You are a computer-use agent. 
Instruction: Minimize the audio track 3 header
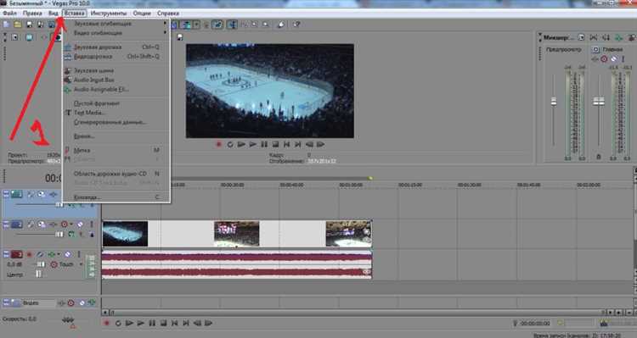pyautogui.click(x=6, y=254)
